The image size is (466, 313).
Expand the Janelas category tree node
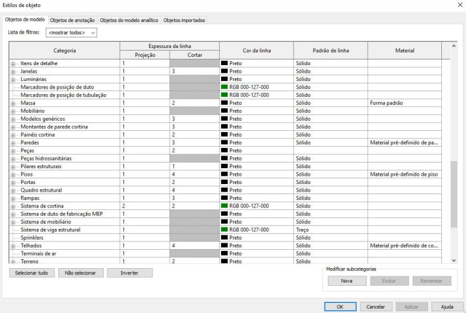coord(13,72)
